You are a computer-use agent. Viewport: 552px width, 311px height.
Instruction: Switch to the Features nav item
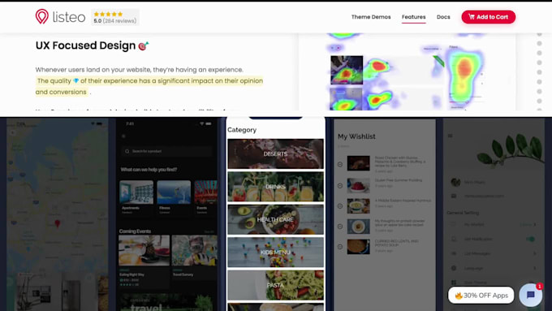tap(414, 17)
